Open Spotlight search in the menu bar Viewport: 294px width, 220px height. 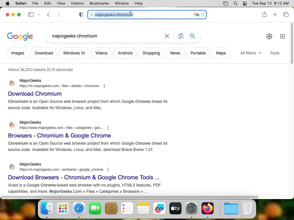235,3
